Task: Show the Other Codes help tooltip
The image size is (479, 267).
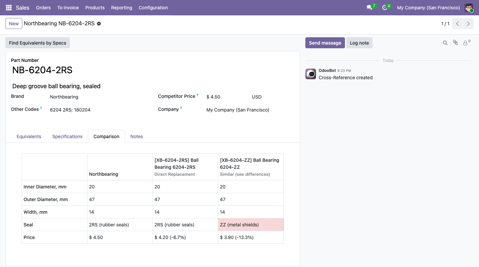Action: click(41, 108)
